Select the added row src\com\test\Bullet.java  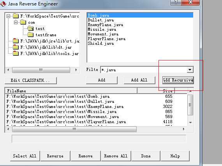pos(96,101)
